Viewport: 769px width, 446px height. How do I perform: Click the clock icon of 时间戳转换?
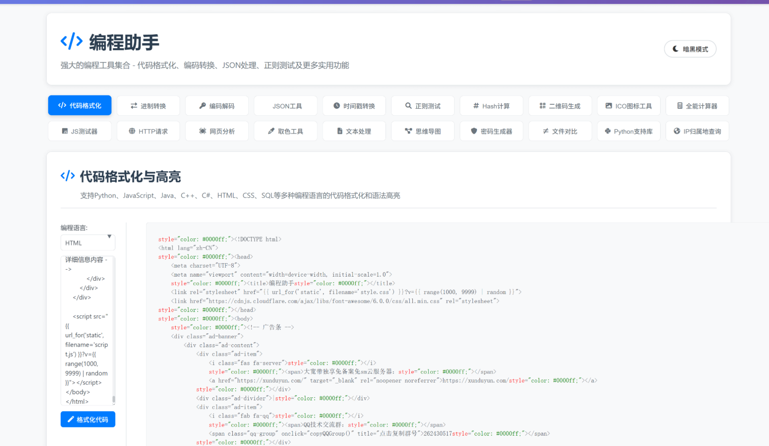pyautogui.click(x=337, y=106)
